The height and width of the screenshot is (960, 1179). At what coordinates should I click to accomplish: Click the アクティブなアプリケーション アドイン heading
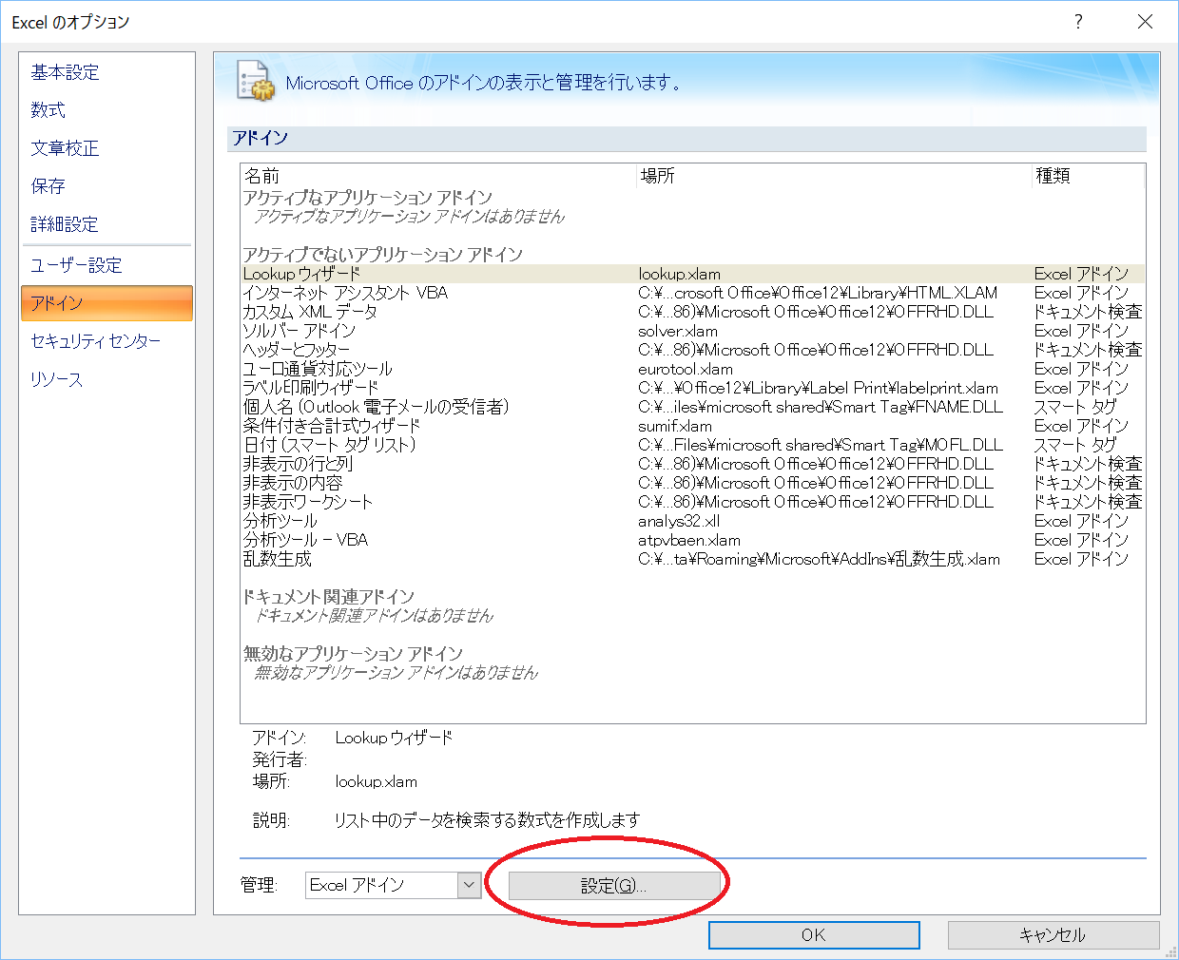367,198
